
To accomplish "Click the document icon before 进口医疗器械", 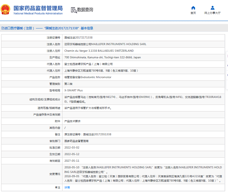I will (x=3, y=28).
